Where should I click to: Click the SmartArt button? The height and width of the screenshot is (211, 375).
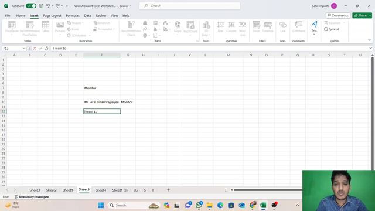(102, 23)
